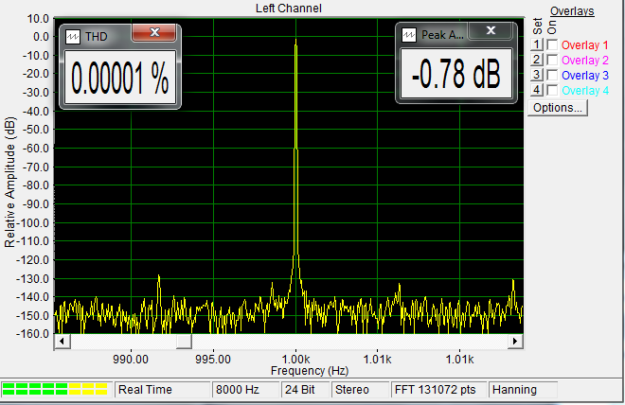Click the input level meter

(55, 389)
